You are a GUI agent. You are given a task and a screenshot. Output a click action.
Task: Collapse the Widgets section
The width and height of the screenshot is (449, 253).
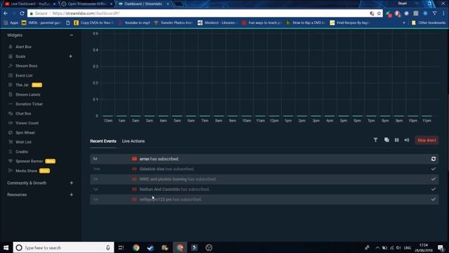click(x=72, y=35)
